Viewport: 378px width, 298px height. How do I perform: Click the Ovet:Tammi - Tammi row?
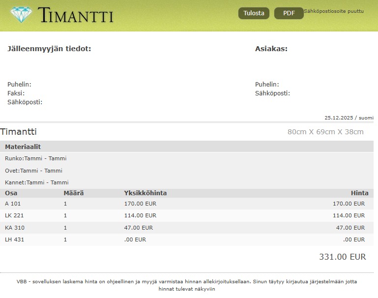[33, 171]
